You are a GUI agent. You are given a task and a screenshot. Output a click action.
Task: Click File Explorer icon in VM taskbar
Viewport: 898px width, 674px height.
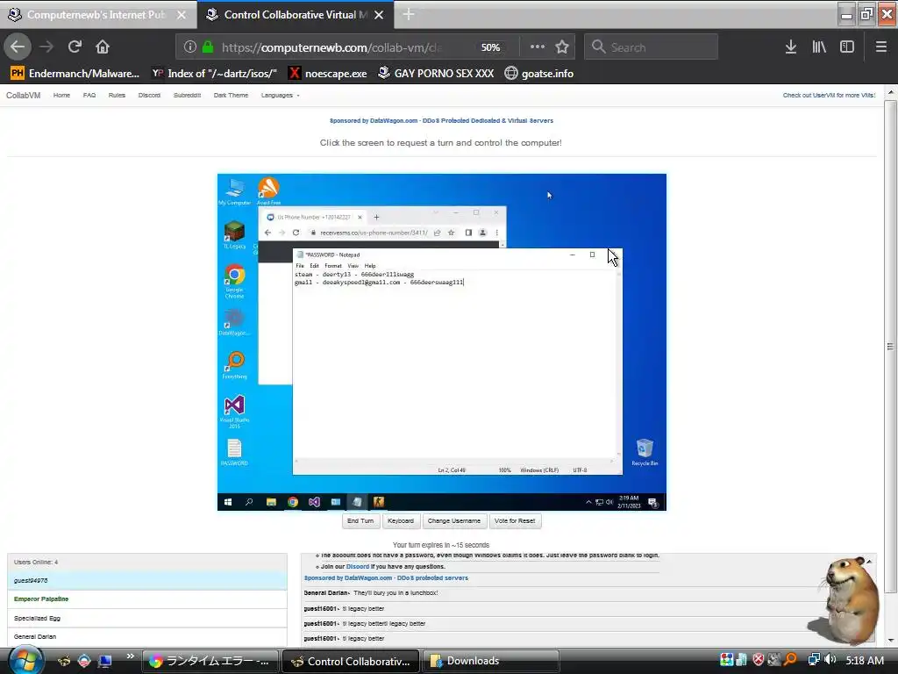(x=272, y=502)
